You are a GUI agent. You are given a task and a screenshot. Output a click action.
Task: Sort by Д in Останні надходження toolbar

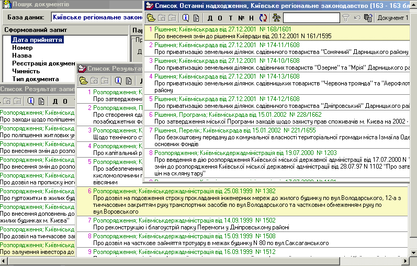[210, 18]
